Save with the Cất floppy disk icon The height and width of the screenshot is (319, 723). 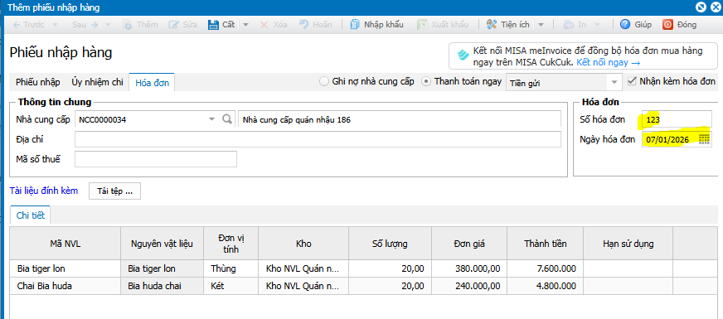[213, 25]
